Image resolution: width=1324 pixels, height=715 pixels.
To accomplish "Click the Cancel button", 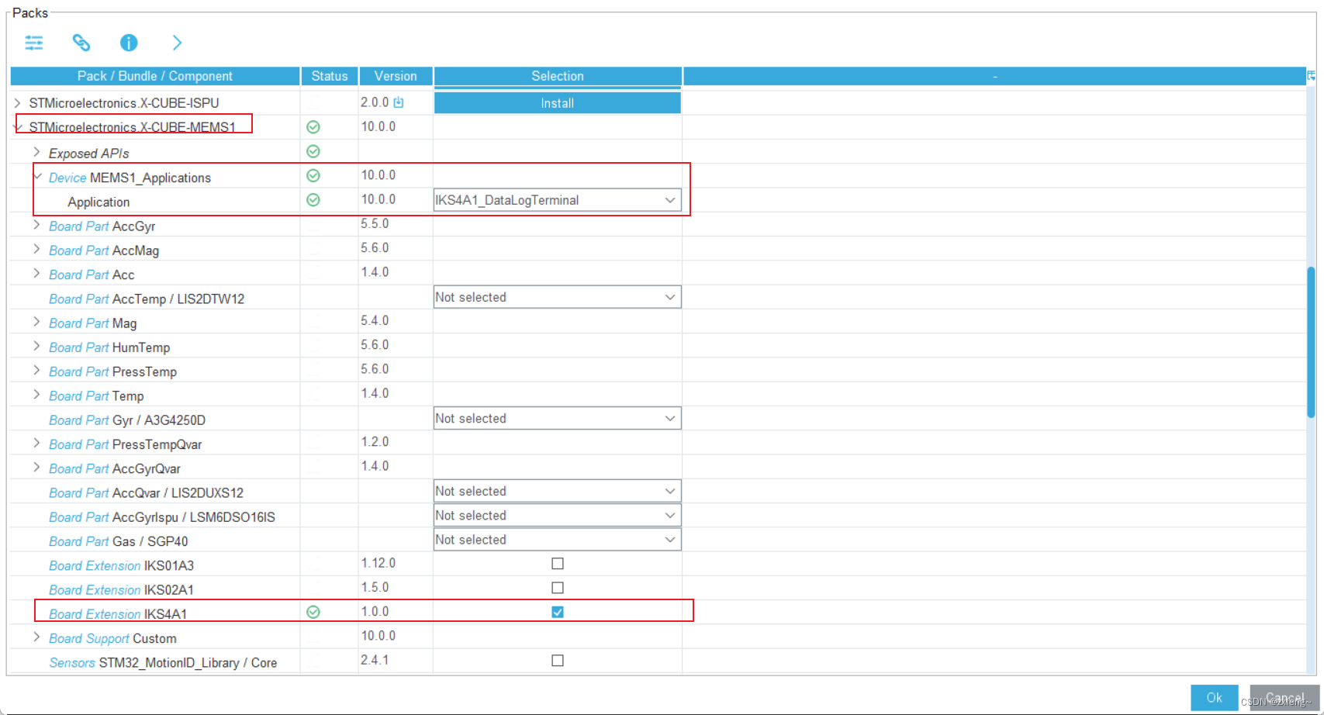I will [x=1284, y=697].
